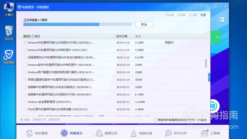Open 工具箱 toolbox icon
Screen dimensions: 247x139
click(x=205, y=133)
